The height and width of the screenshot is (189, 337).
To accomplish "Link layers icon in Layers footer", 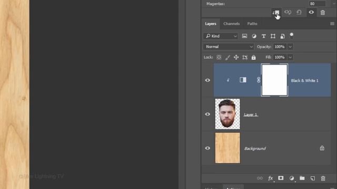I will pyautogui.click(x=260, y=178).
